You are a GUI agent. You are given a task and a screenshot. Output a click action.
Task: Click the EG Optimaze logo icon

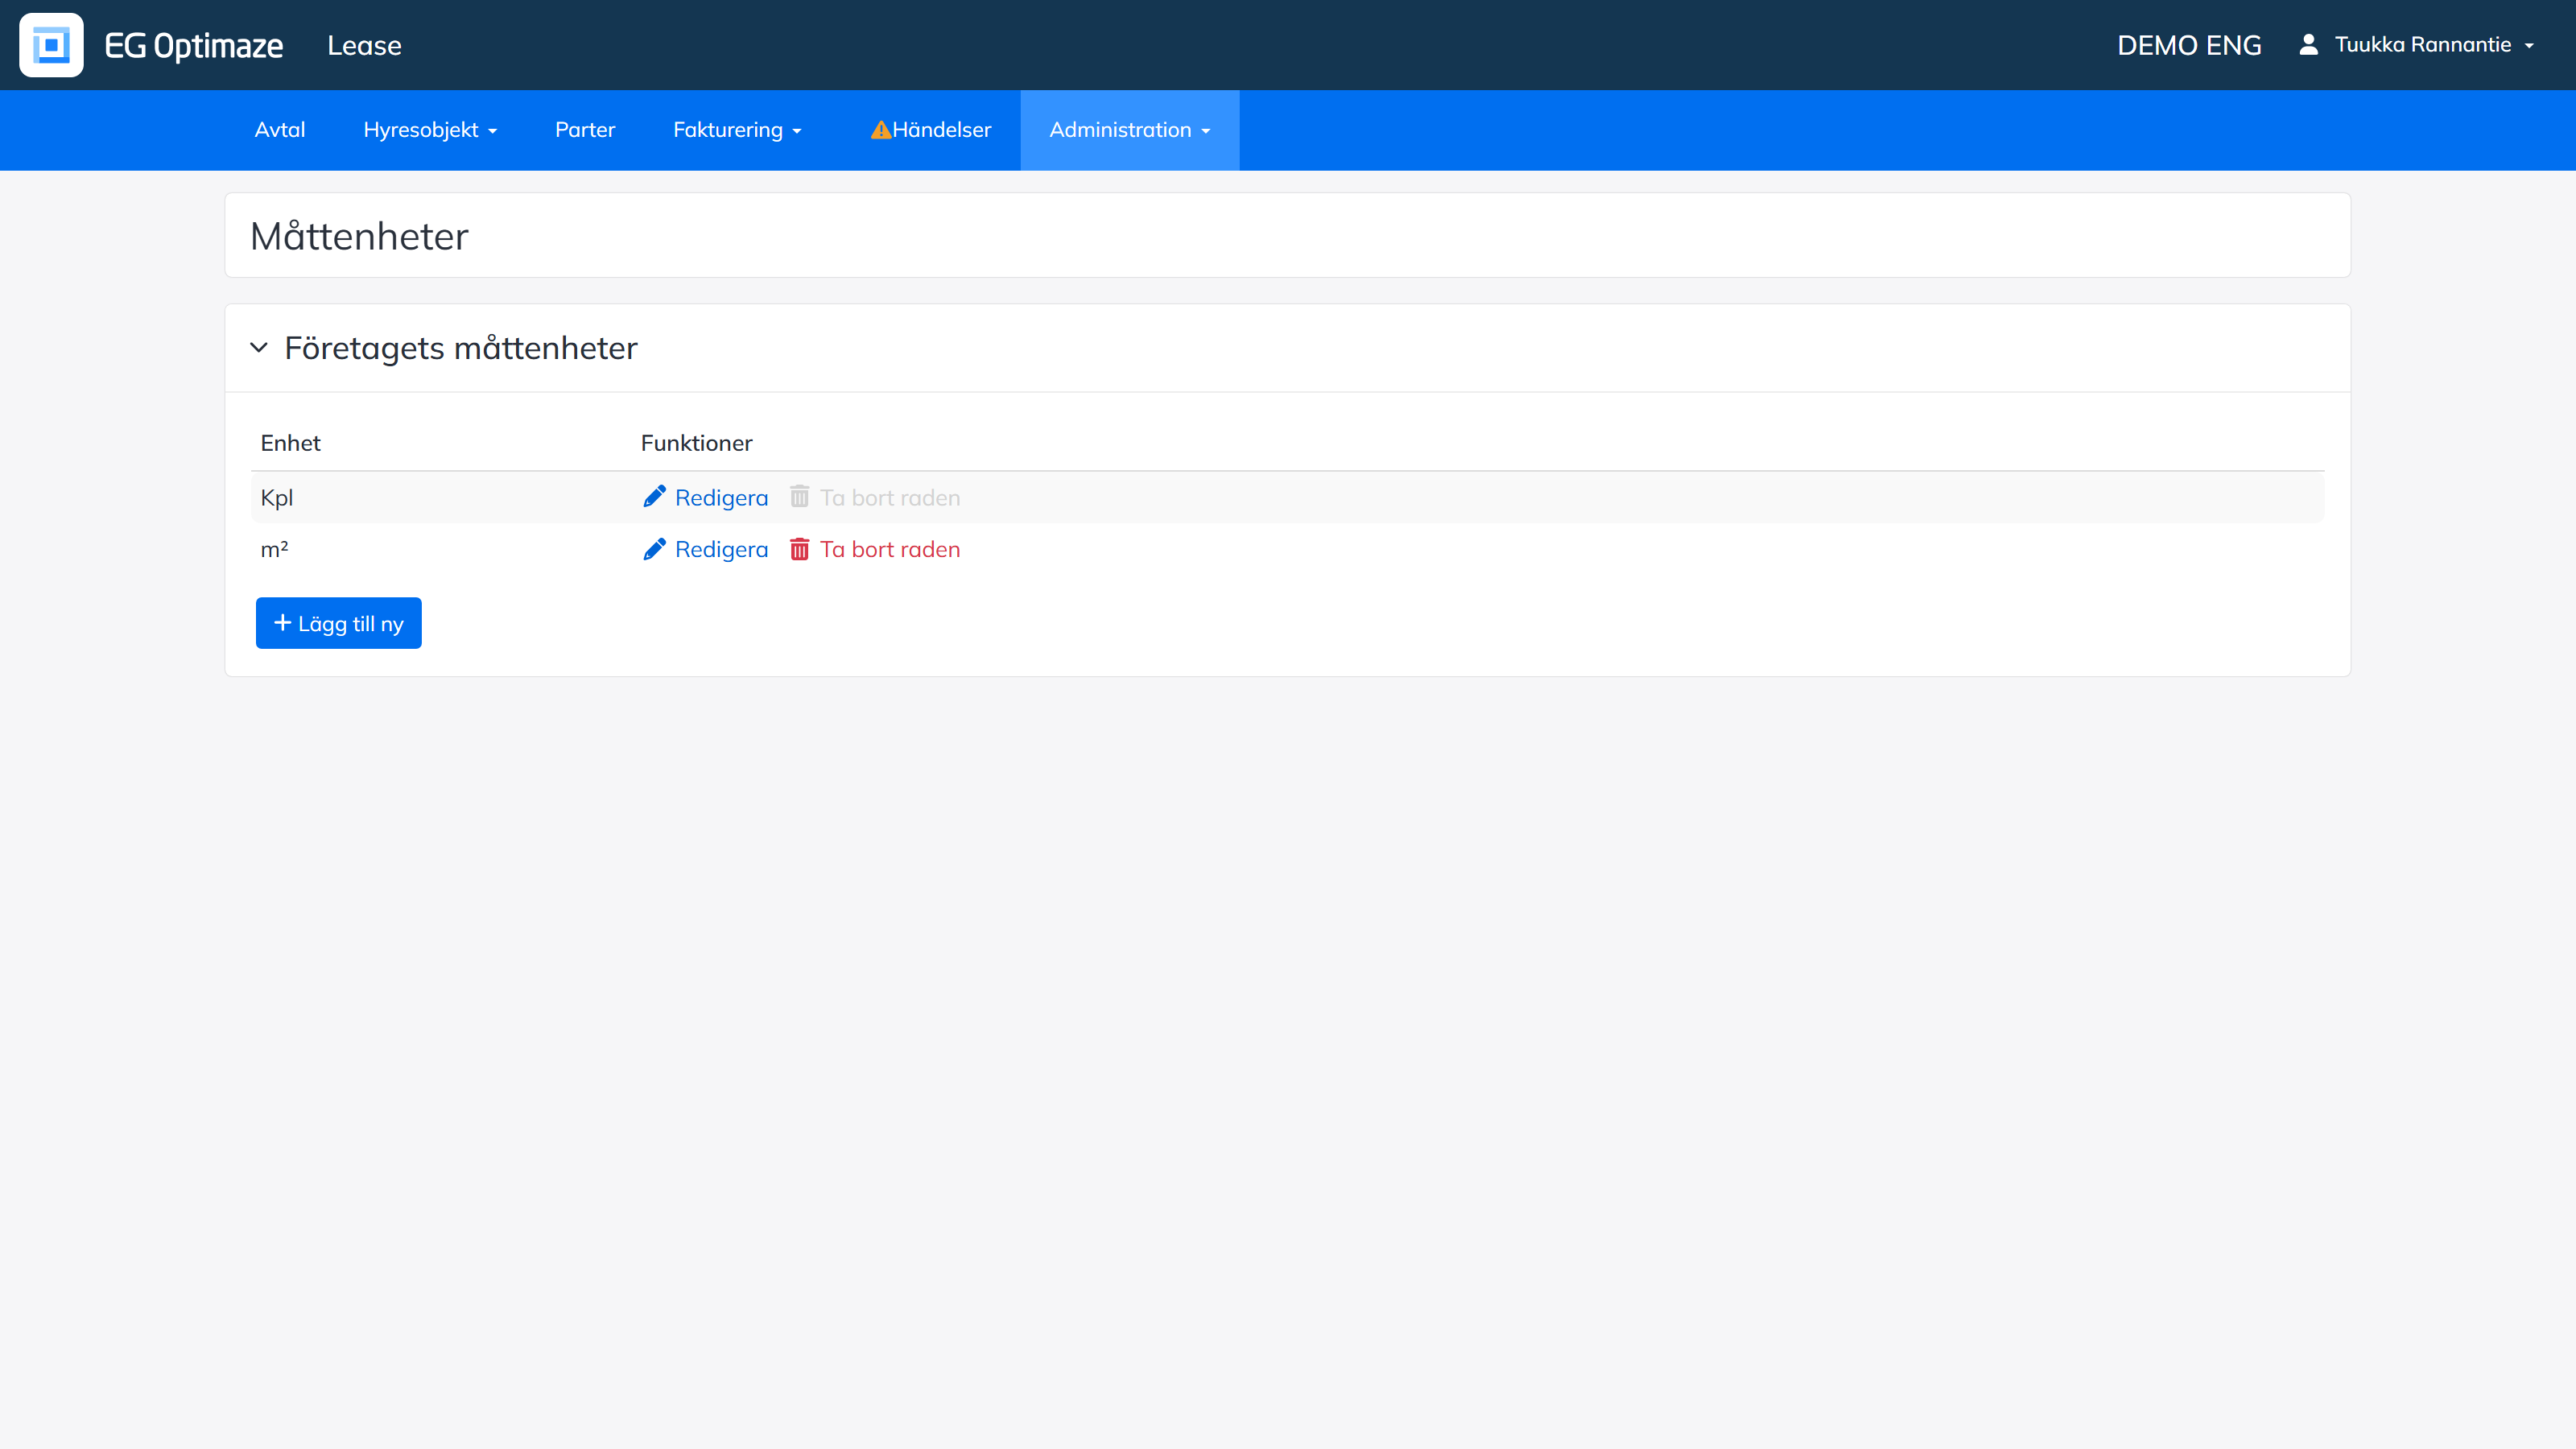[51, 45]
